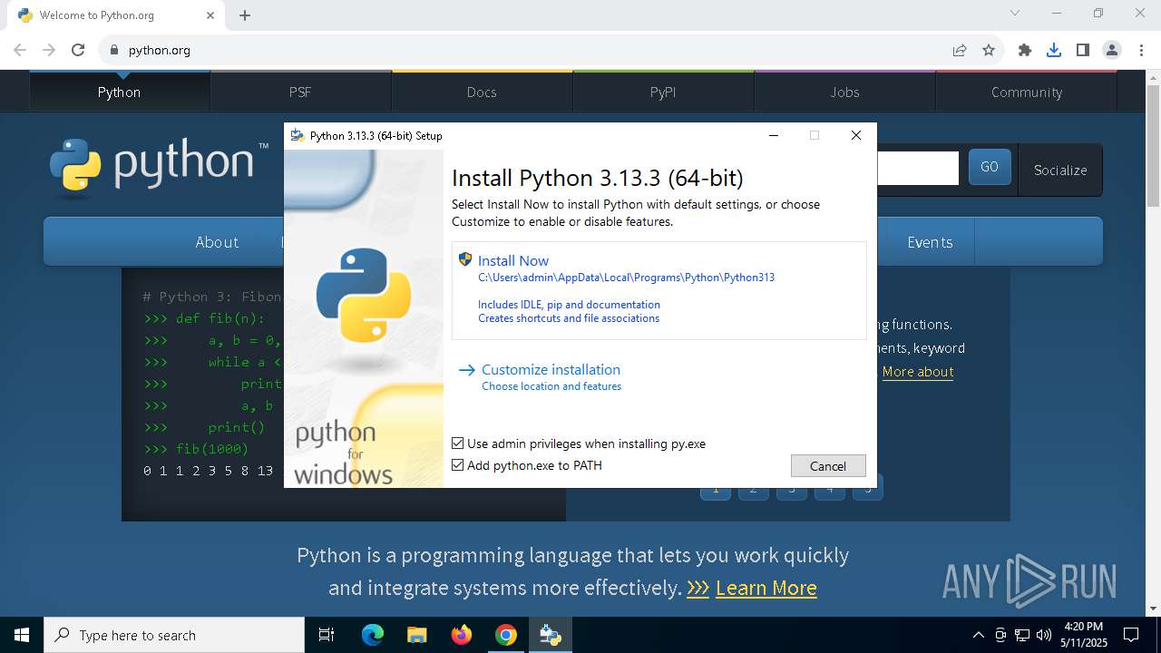Close the Python Setup dialog
The width and height of the screenshot is (1161, 653).
[x=855, y=135]
